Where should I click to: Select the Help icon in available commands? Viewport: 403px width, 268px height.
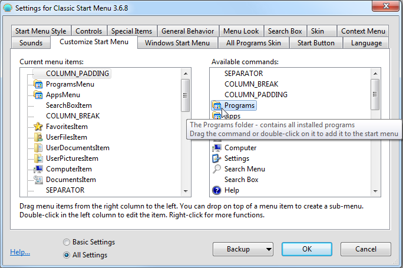[x=217, y=190]
